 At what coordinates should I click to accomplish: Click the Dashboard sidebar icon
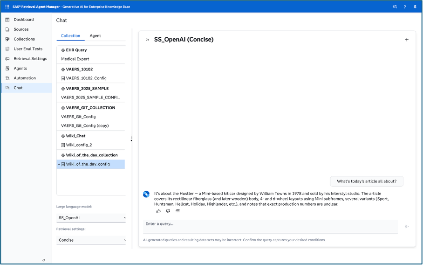click(x=7, y=20)
